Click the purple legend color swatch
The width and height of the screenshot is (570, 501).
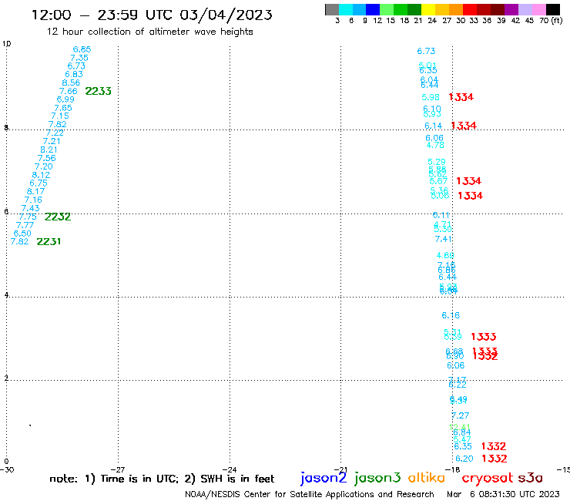pos(511,10)
